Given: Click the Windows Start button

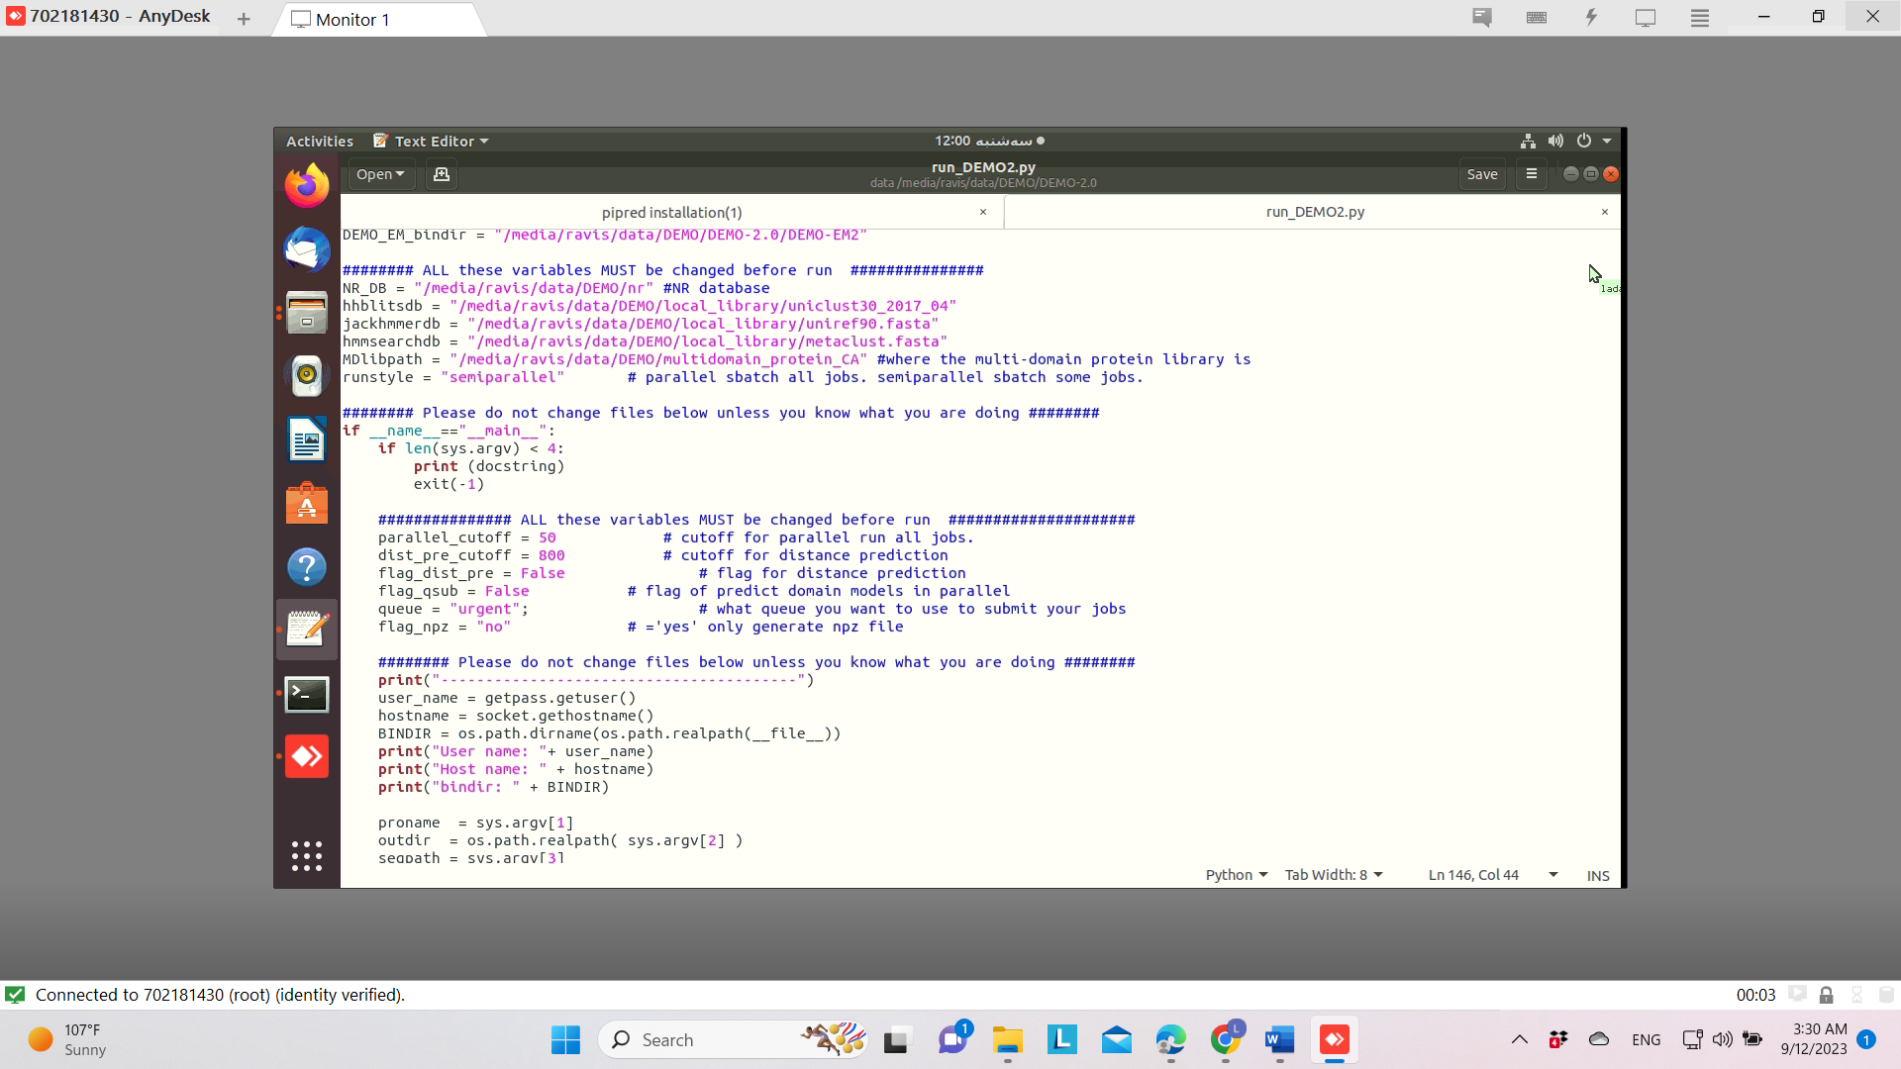Looking at the screenshot, I should 565,1040.
